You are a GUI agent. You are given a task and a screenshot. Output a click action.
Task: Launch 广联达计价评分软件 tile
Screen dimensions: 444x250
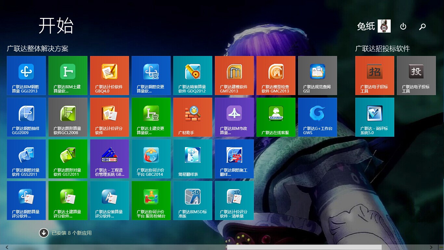(x=110, y=117)
